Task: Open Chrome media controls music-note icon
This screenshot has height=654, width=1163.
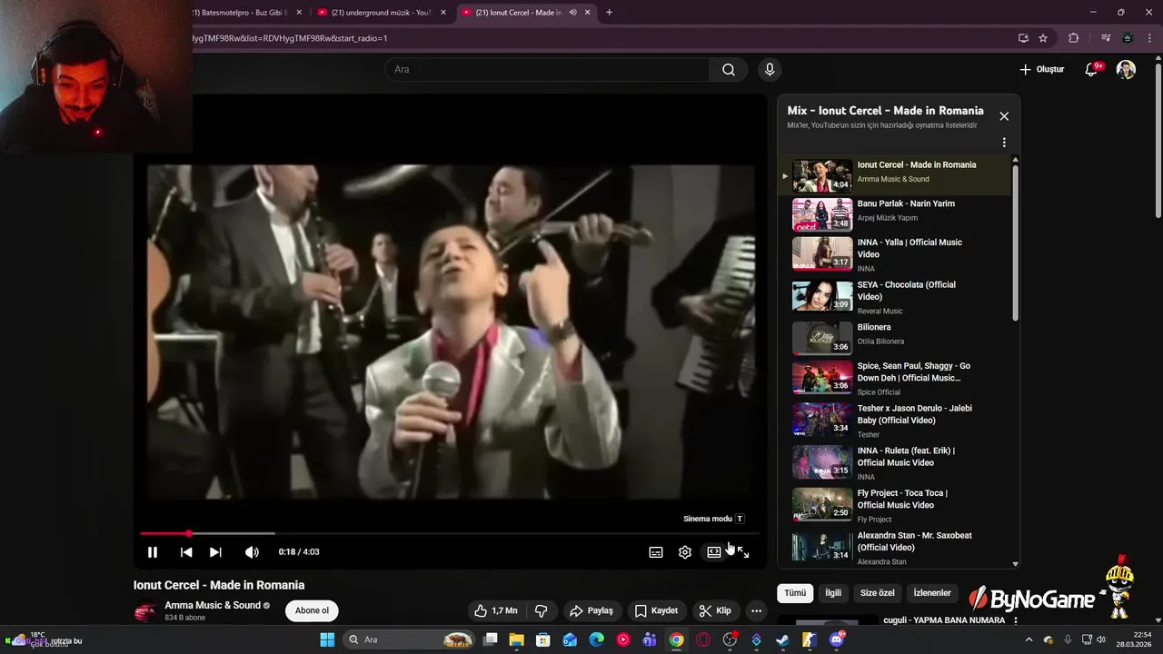Action: point(1106,38)
